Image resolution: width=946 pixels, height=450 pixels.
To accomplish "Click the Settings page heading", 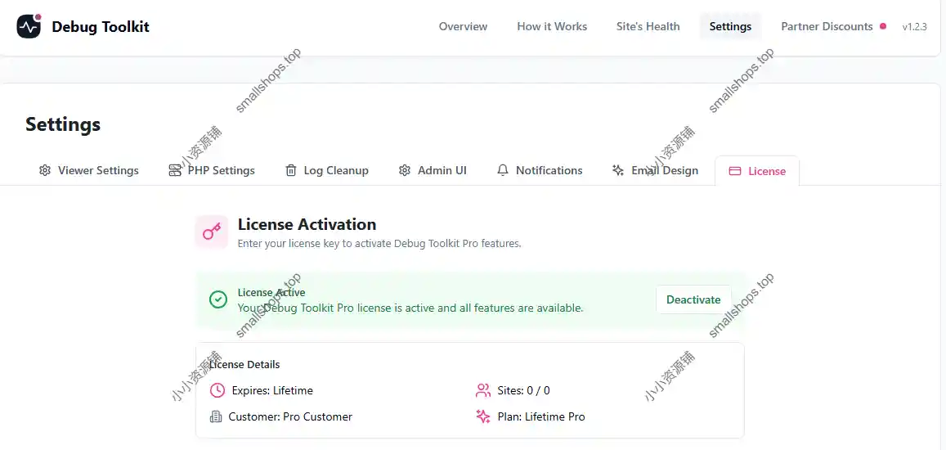I will pos(63,124).
